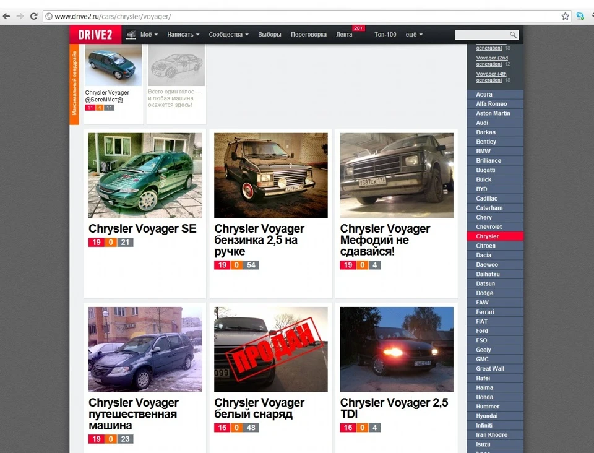Image resolution: width=594 pixels, height=453 pixels.
Task: Click the magnifier search icon
Action: click(513, 35)
